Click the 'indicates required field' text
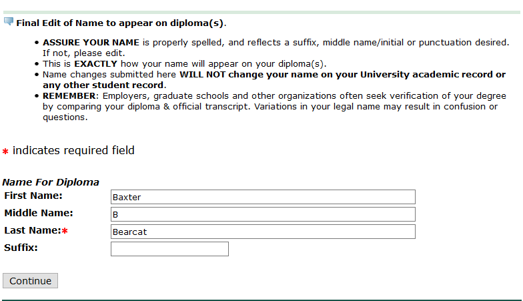This screenshot has height=301, width=523. [73, 151]
